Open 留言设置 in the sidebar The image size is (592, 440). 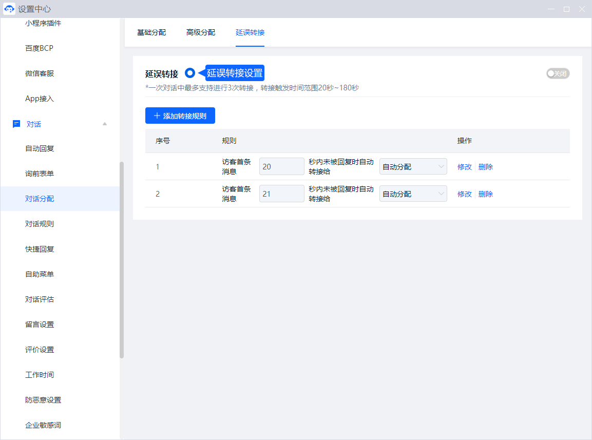[x=40, y=324]
